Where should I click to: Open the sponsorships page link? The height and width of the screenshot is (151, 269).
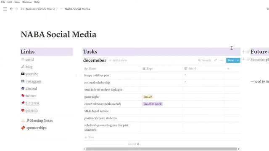37,128
